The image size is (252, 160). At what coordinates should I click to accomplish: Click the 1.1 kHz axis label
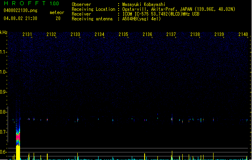[3, 52]
